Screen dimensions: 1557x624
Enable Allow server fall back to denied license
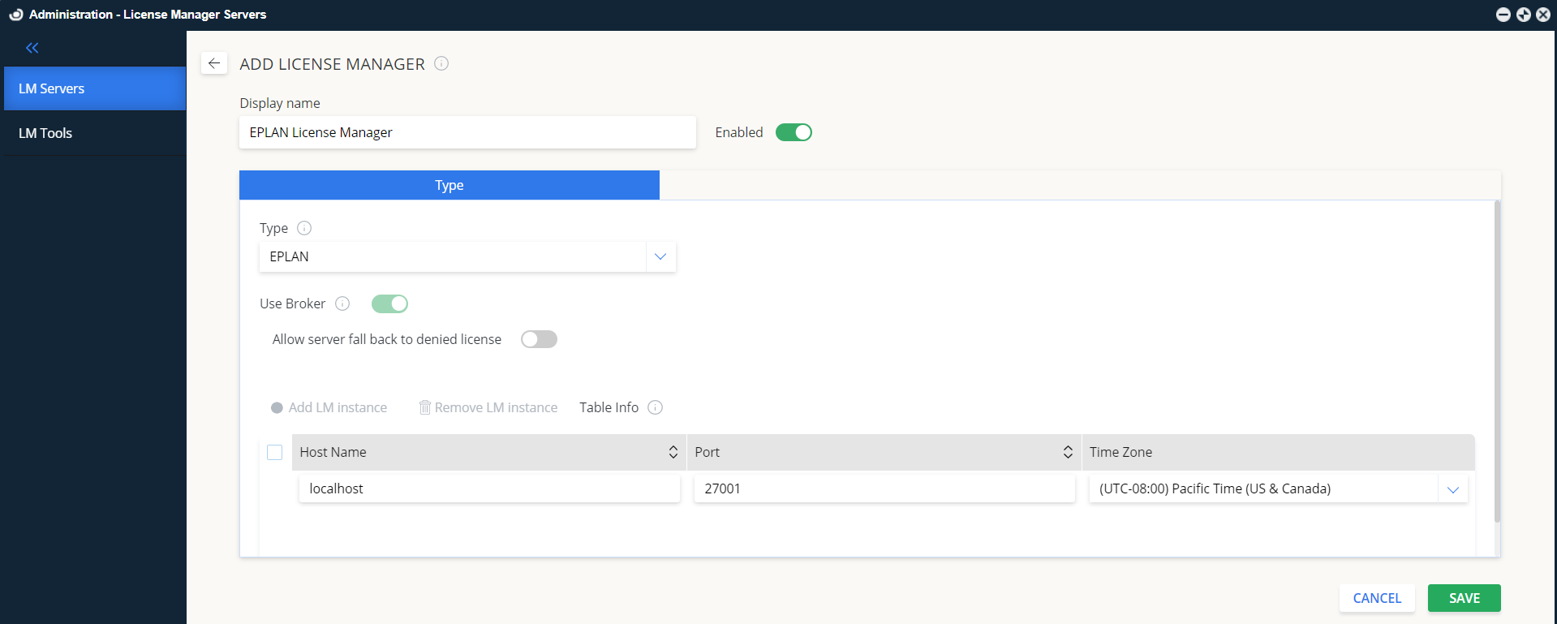539,339
